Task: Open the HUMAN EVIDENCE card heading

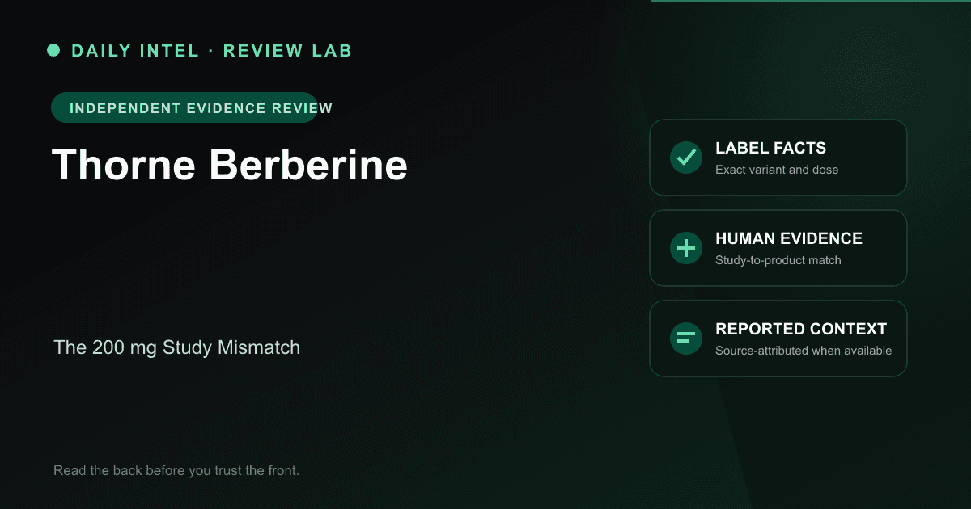Action: point(789,239)
